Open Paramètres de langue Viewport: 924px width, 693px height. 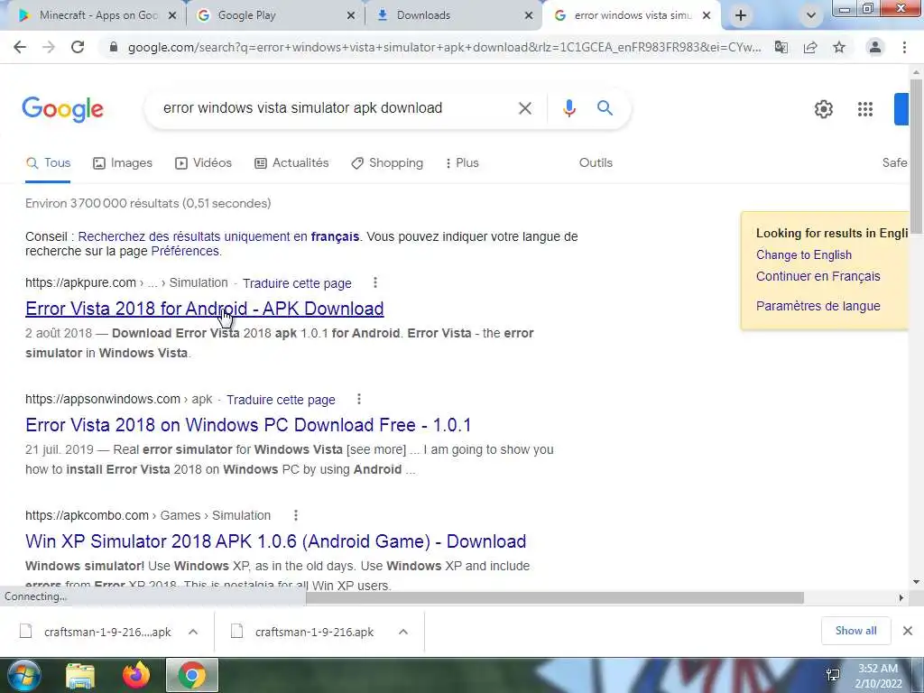[x=818, y=306]
